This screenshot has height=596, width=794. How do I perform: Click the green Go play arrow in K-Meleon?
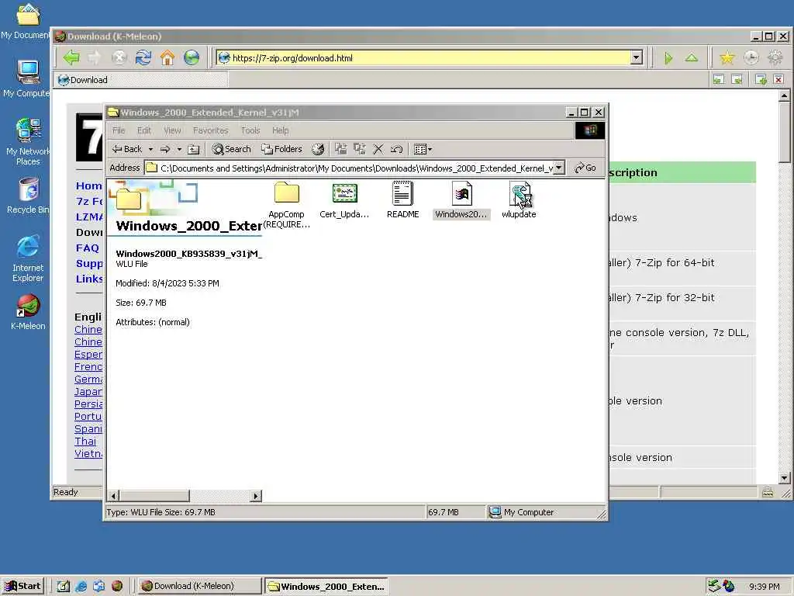point(668,58)
